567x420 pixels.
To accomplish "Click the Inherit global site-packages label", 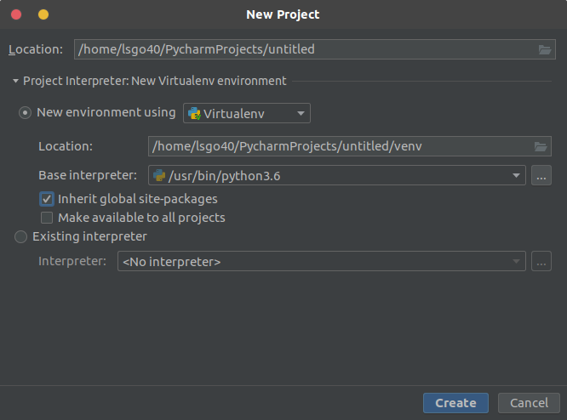I will point(138,199).
